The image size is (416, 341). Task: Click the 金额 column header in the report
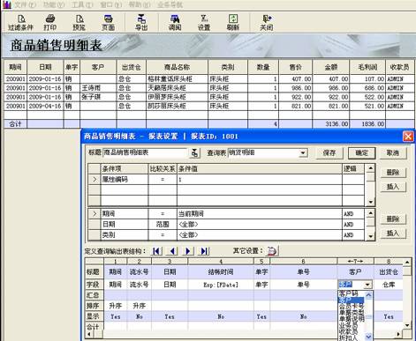(x=331, y=67)
